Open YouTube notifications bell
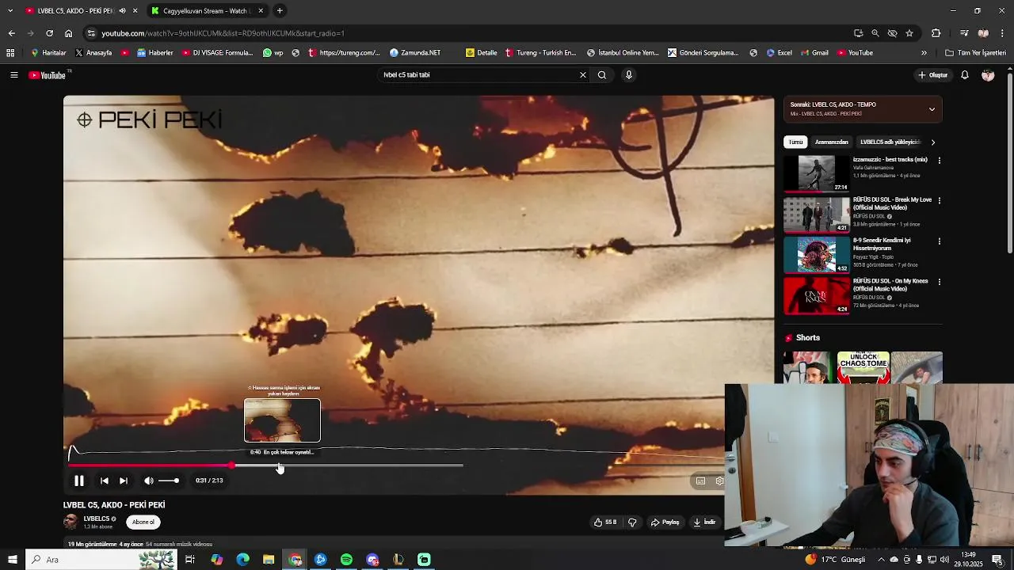Image resolution: width=1014 pixels, height=570 pixels. pos(965,75)
